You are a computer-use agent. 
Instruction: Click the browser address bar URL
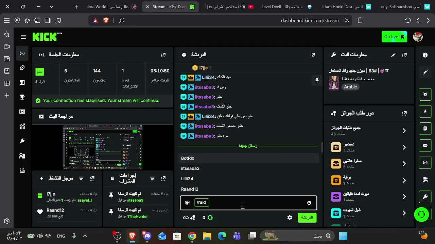point(310,21)
